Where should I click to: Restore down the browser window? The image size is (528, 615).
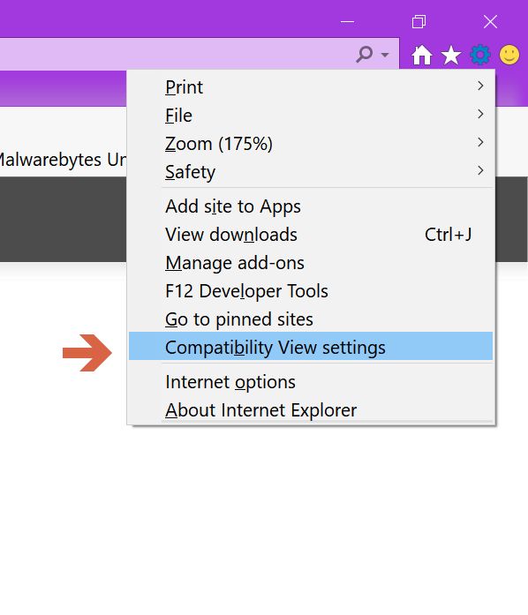pos(419,21)
